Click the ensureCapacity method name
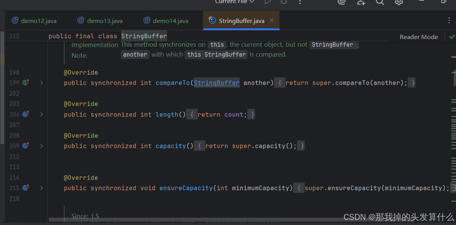This screenshot has height=225, width=456. (186, 188)
